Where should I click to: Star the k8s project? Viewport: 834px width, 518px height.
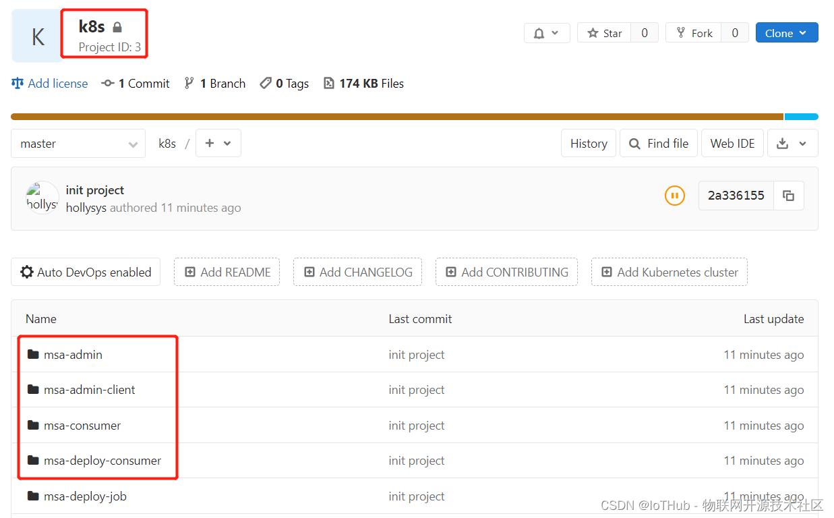(x=605, y=33)
